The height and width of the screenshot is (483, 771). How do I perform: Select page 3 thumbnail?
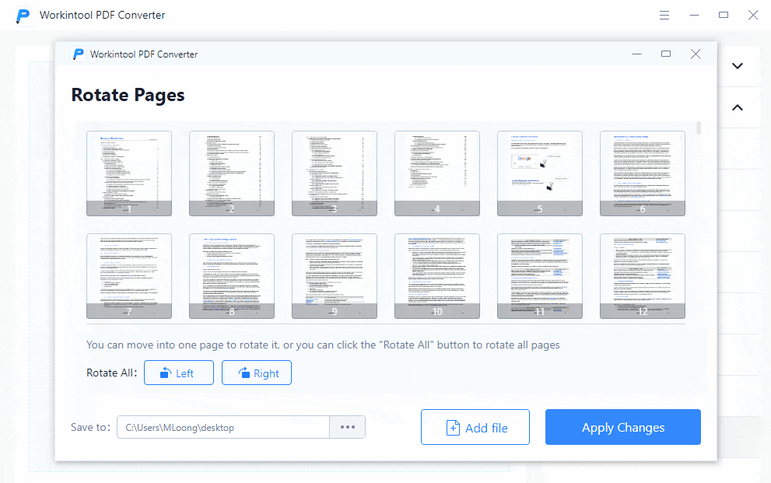click(x=335, y=173)
